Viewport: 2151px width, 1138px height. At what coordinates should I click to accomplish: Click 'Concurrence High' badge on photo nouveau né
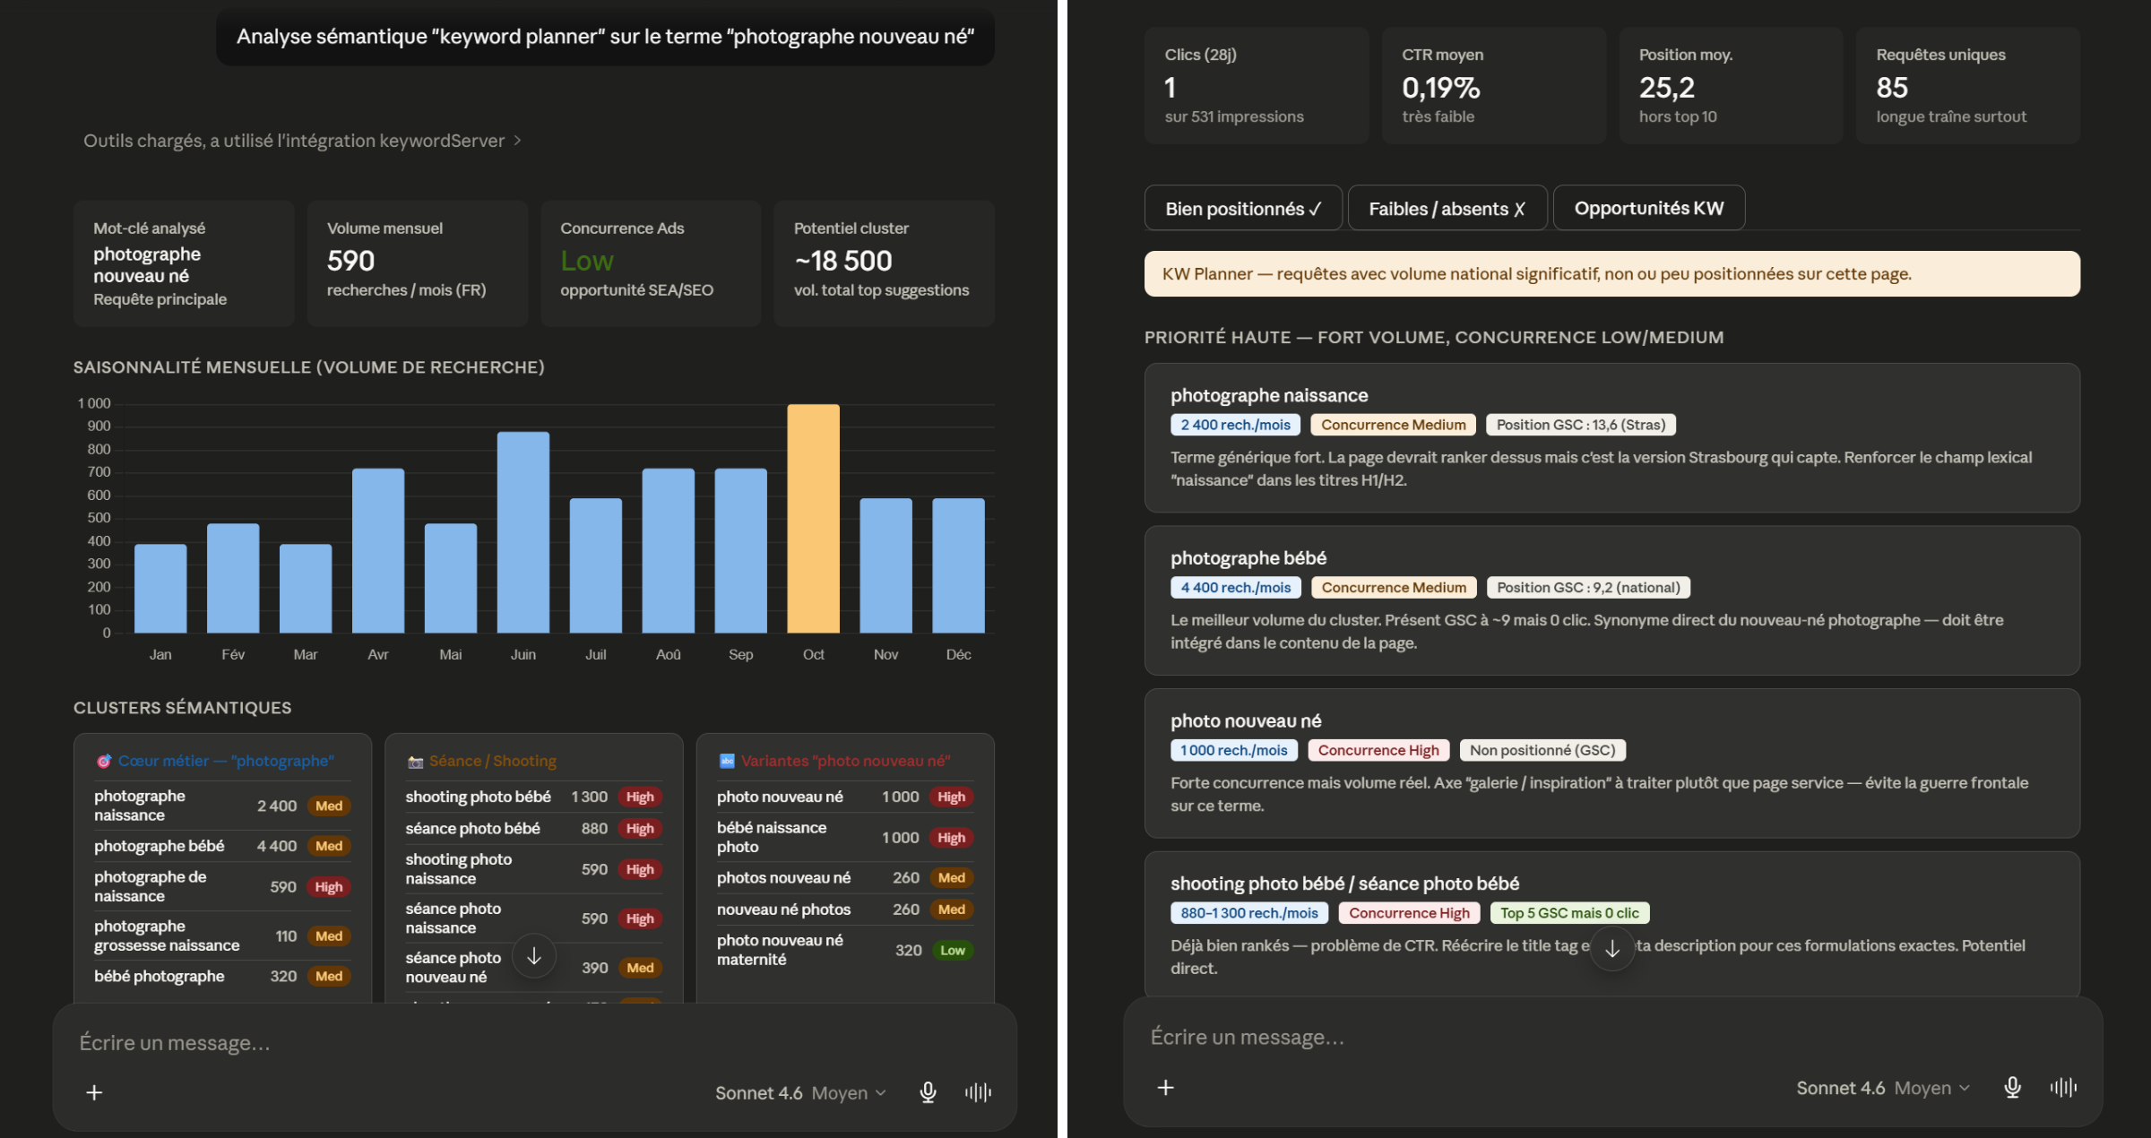pyautogui.click(x=1378, y=750)
